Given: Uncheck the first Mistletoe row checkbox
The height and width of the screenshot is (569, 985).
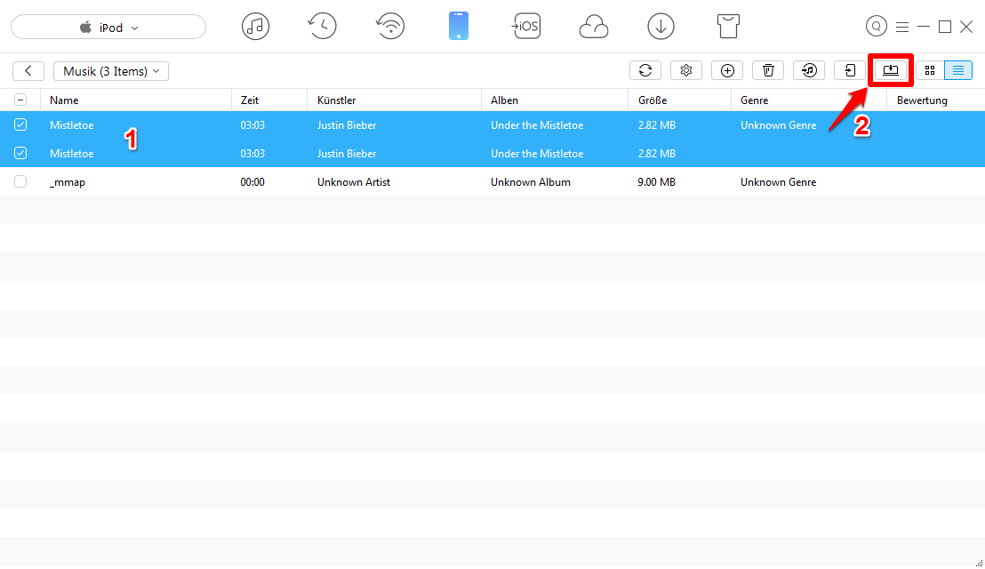Looking at the screenshot, I should pos(20,125).
